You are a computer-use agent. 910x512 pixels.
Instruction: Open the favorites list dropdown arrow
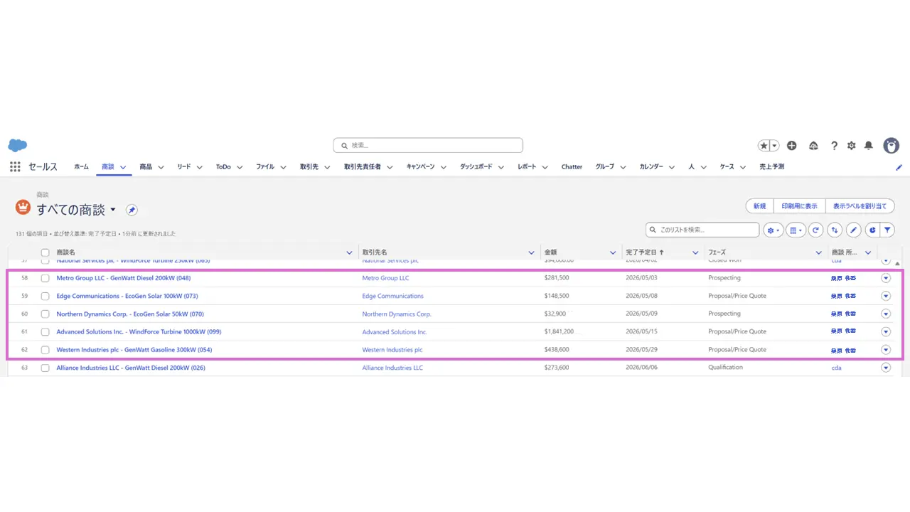coord(775,146)
